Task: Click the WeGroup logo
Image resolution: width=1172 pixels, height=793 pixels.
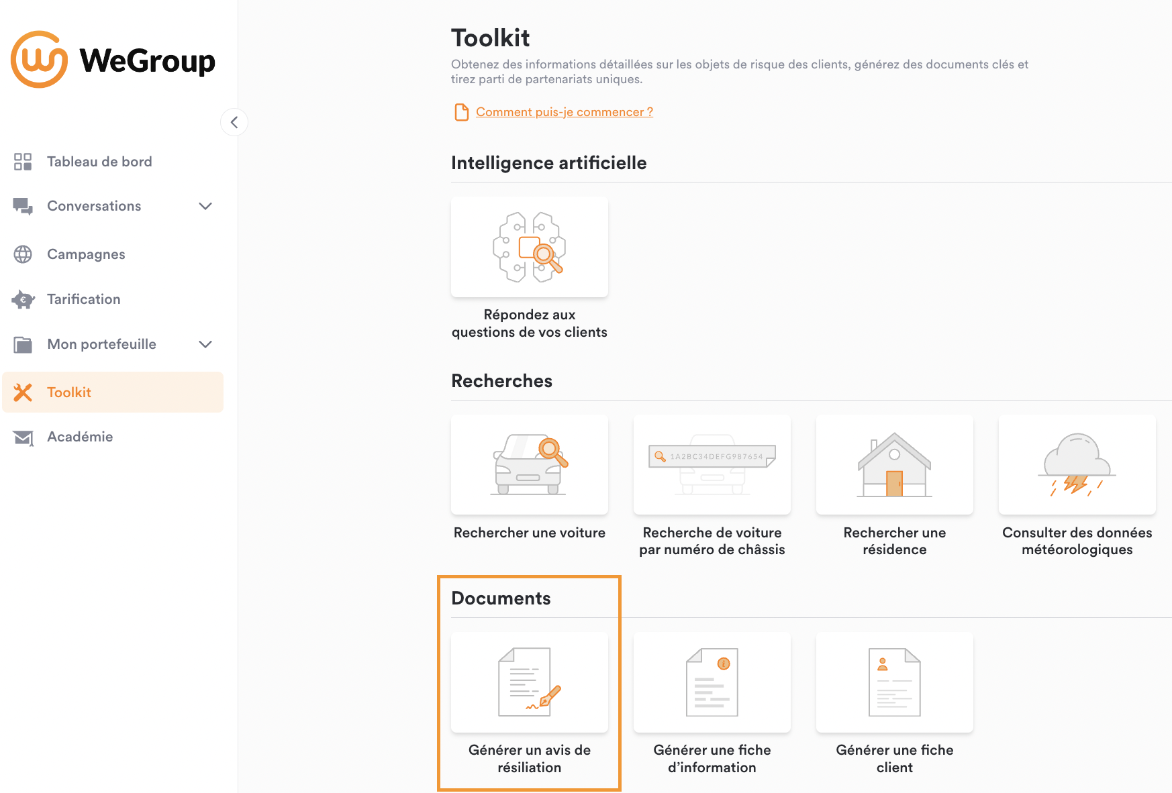Action: (113, 60)
